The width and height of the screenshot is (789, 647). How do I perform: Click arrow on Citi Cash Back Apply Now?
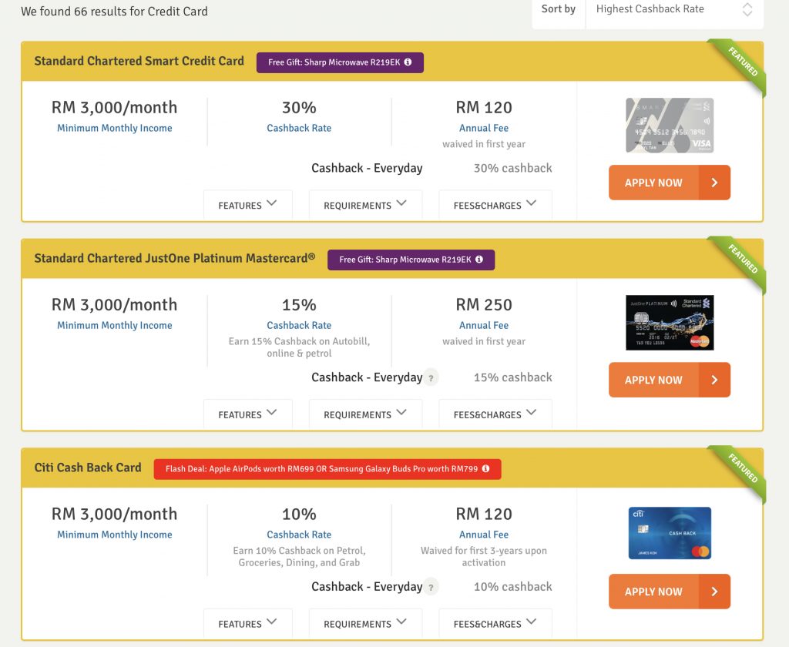coord(714,592)
